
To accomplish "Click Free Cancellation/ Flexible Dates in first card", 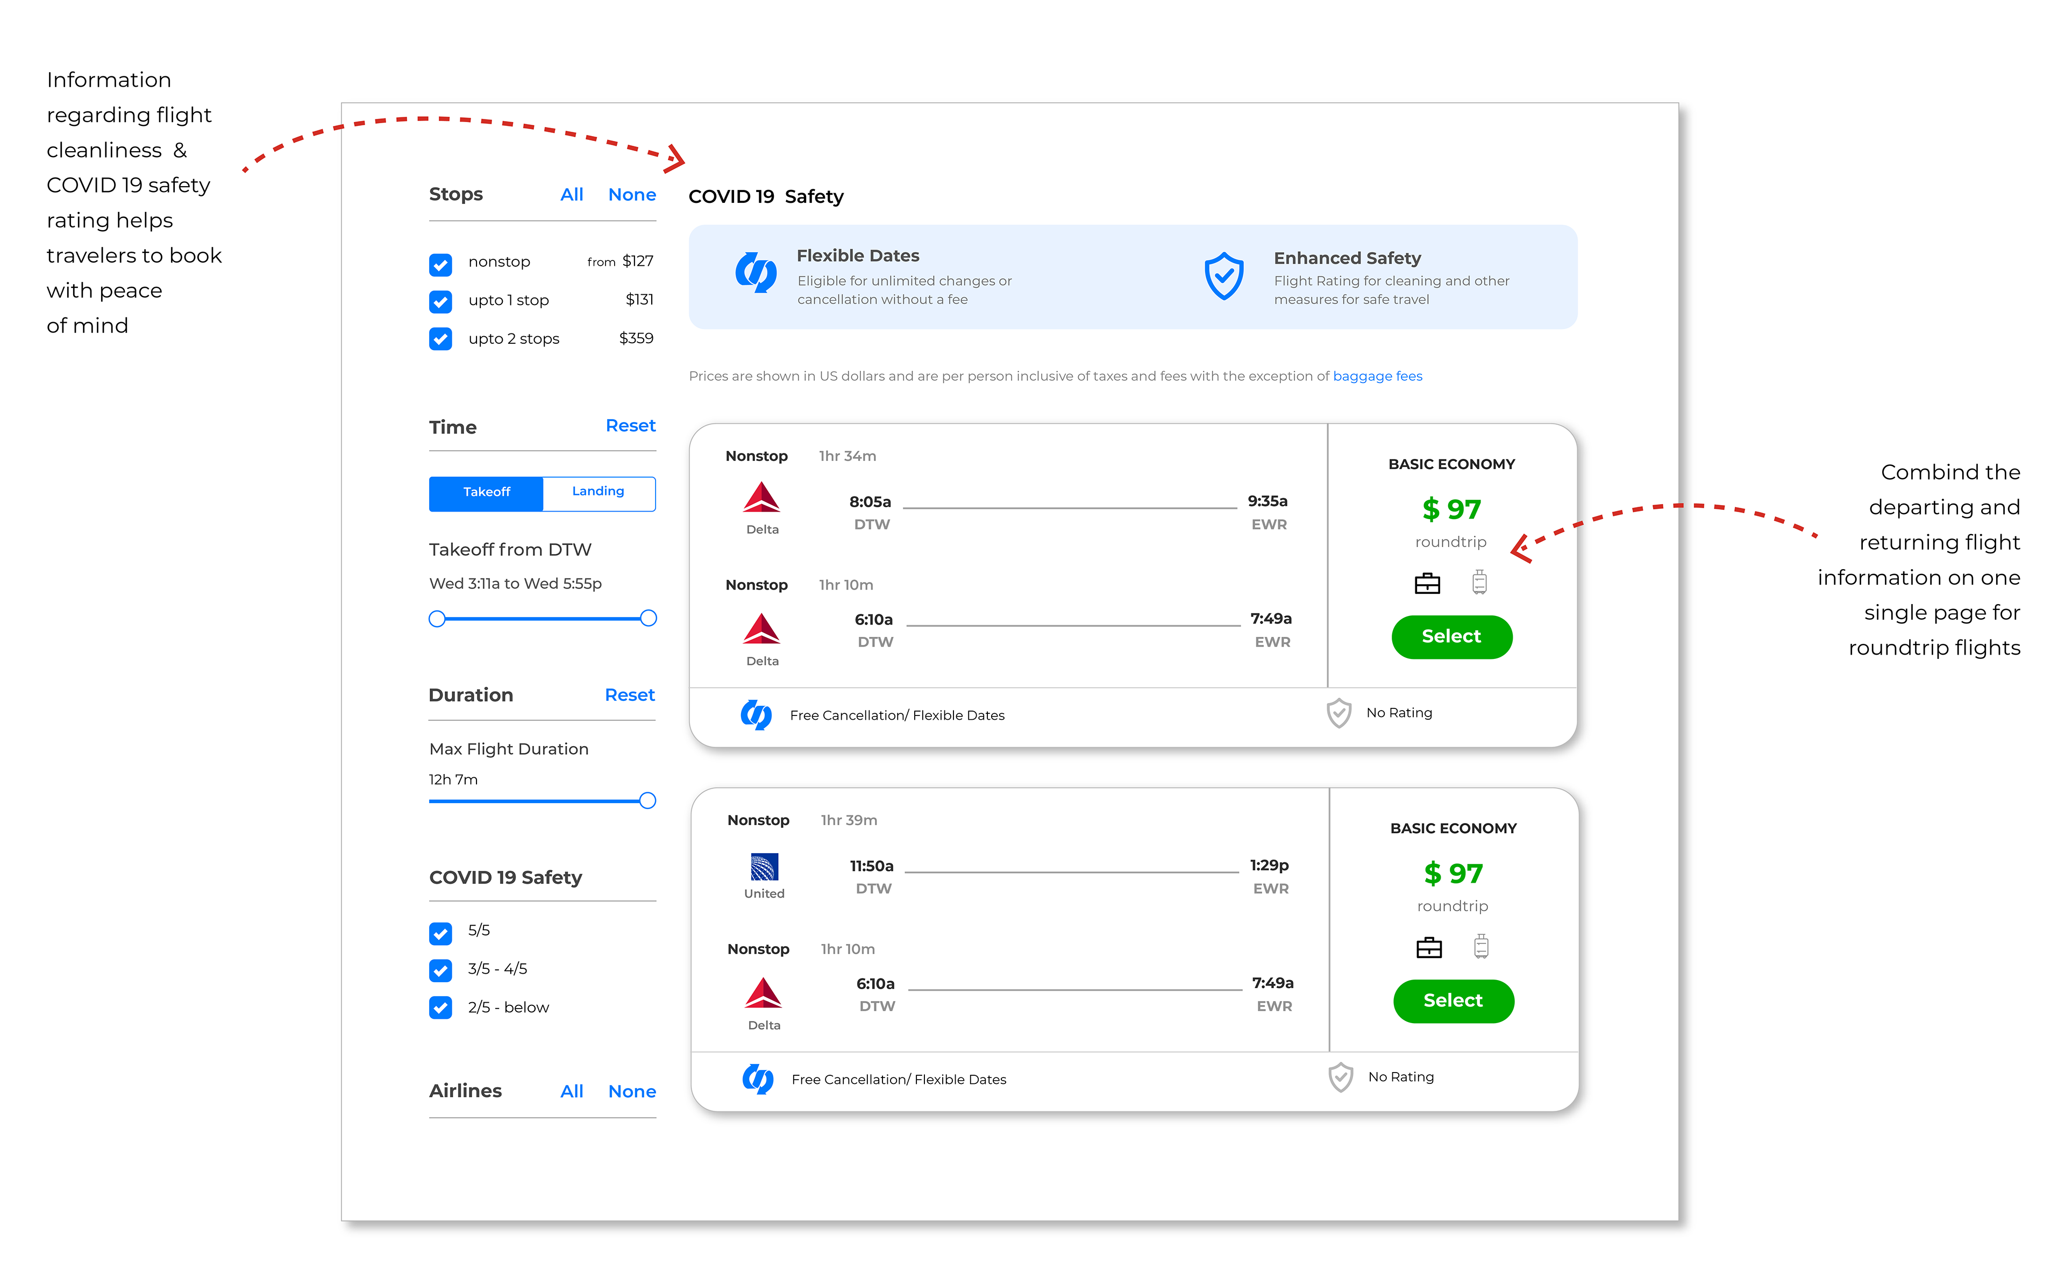I will coord(897,716).
